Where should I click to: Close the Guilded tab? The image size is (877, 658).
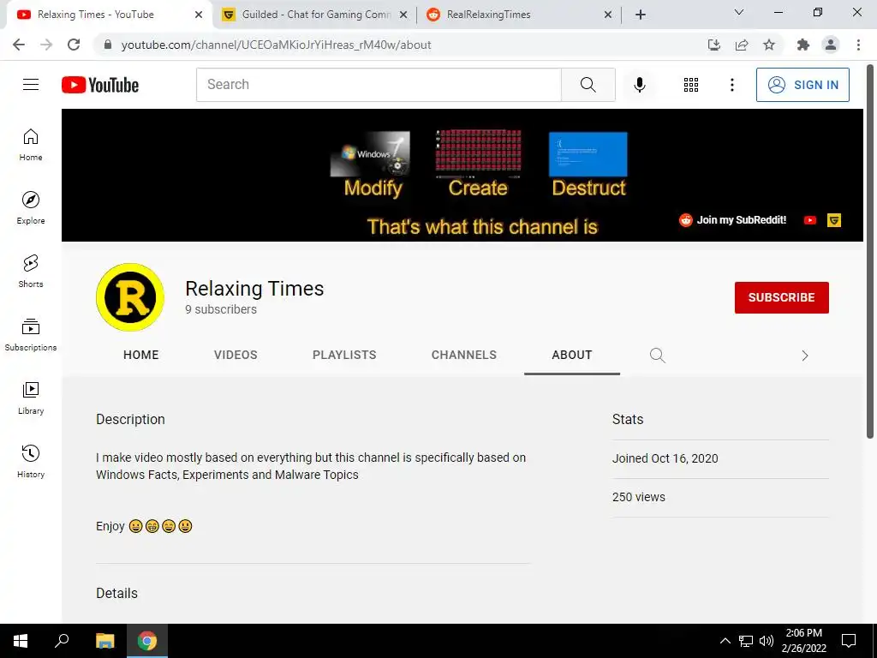(403, 15)
